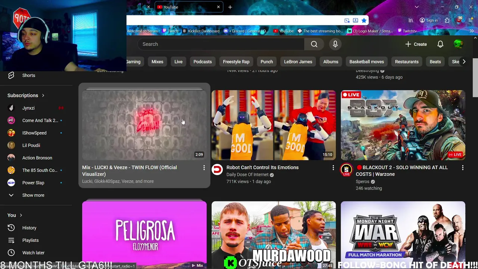This screenshot has height=269, width=478.
Task: Open the Speros channel name link
Action: [363, 182]
